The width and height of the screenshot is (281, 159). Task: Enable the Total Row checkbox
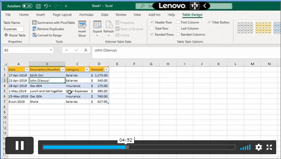click(x=152, y=28)
